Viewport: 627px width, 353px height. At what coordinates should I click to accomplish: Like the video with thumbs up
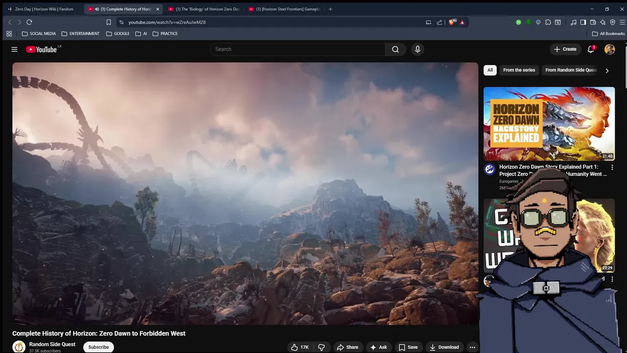(x=299, y=347)
